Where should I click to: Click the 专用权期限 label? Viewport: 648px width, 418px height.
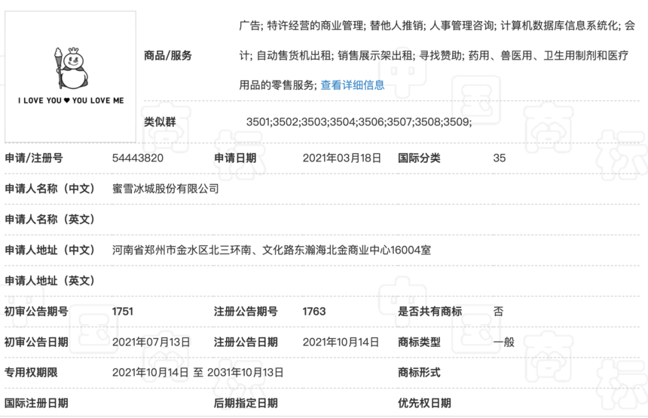coord(31,373)
